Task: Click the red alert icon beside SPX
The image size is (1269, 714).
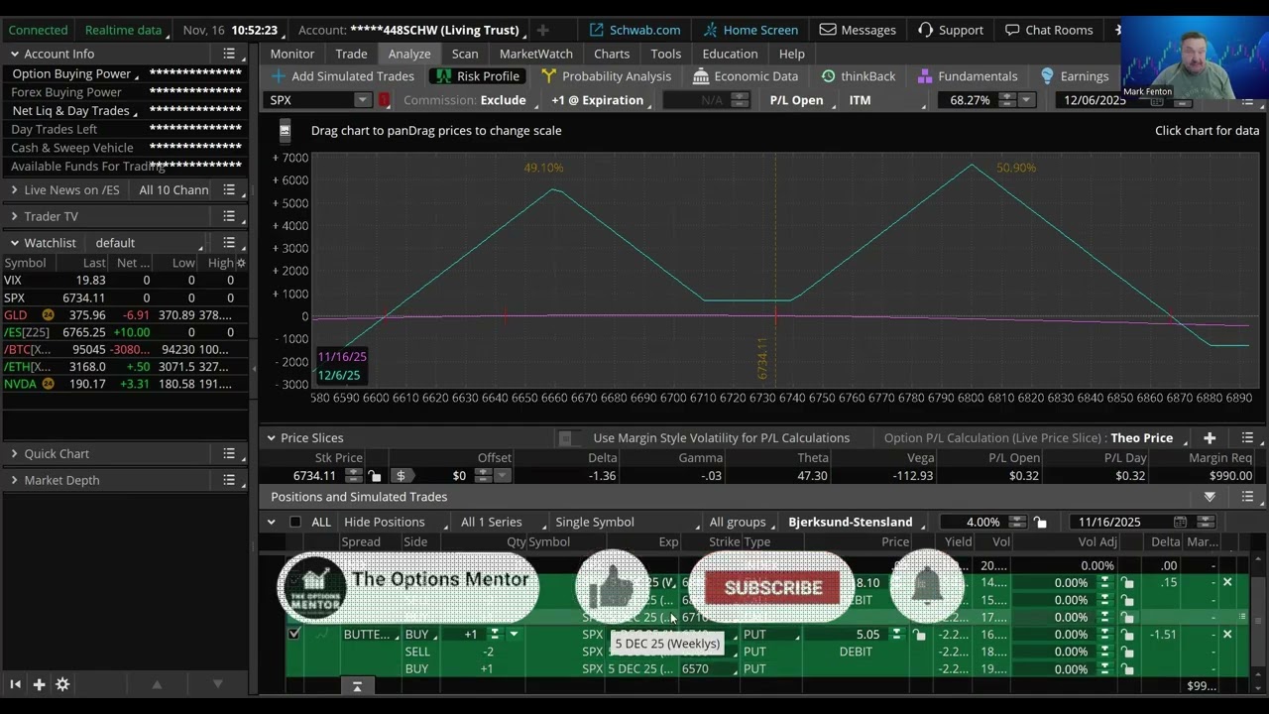Action: (384, 100)
